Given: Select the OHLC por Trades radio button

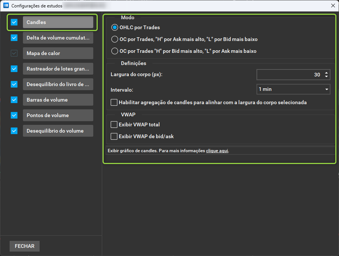Looking at the screenshot, I should (115, 27).
